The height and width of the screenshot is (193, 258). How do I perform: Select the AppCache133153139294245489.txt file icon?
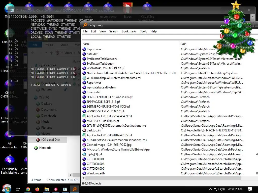tap(84, 116)
